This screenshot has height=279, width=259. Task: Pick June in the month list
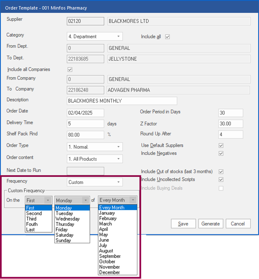(118, 240)
